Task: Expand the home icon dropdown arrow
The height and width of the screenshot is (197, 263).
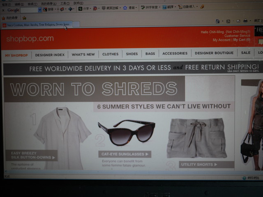Action: (223, 21)
